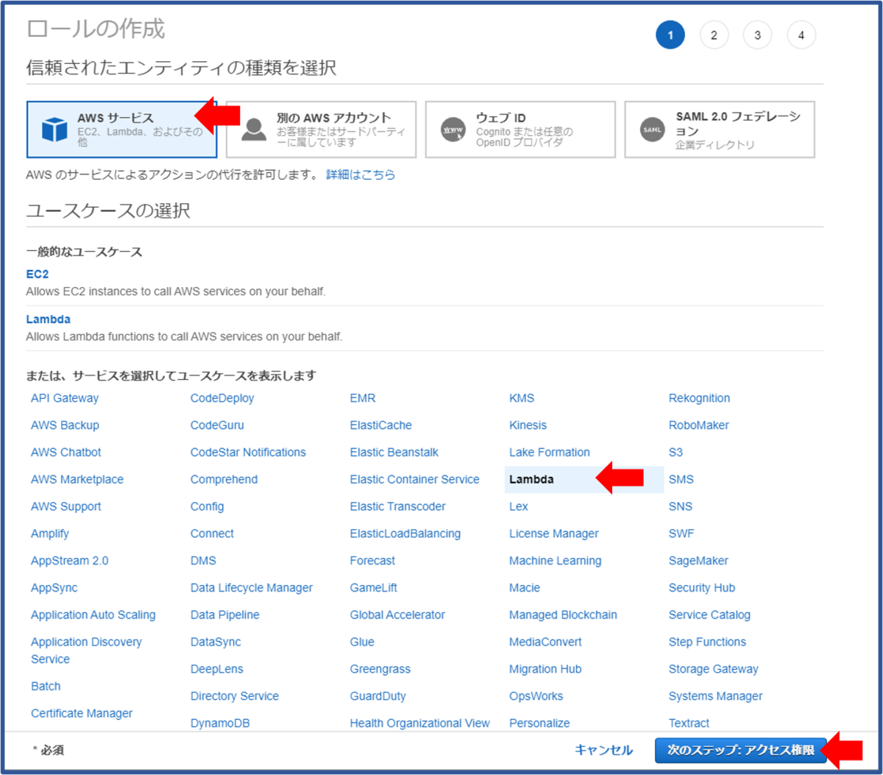Select CodeDeploy service
Screen dimensions: 883x775
click(x=222, y=398)
